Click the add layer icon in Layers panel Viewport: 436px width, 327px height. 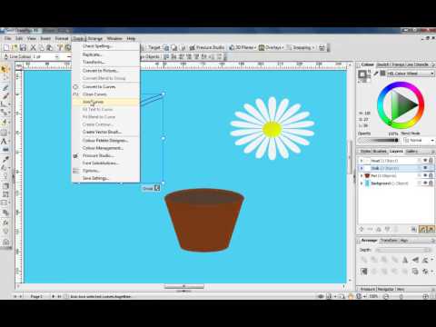coord(362,229)
